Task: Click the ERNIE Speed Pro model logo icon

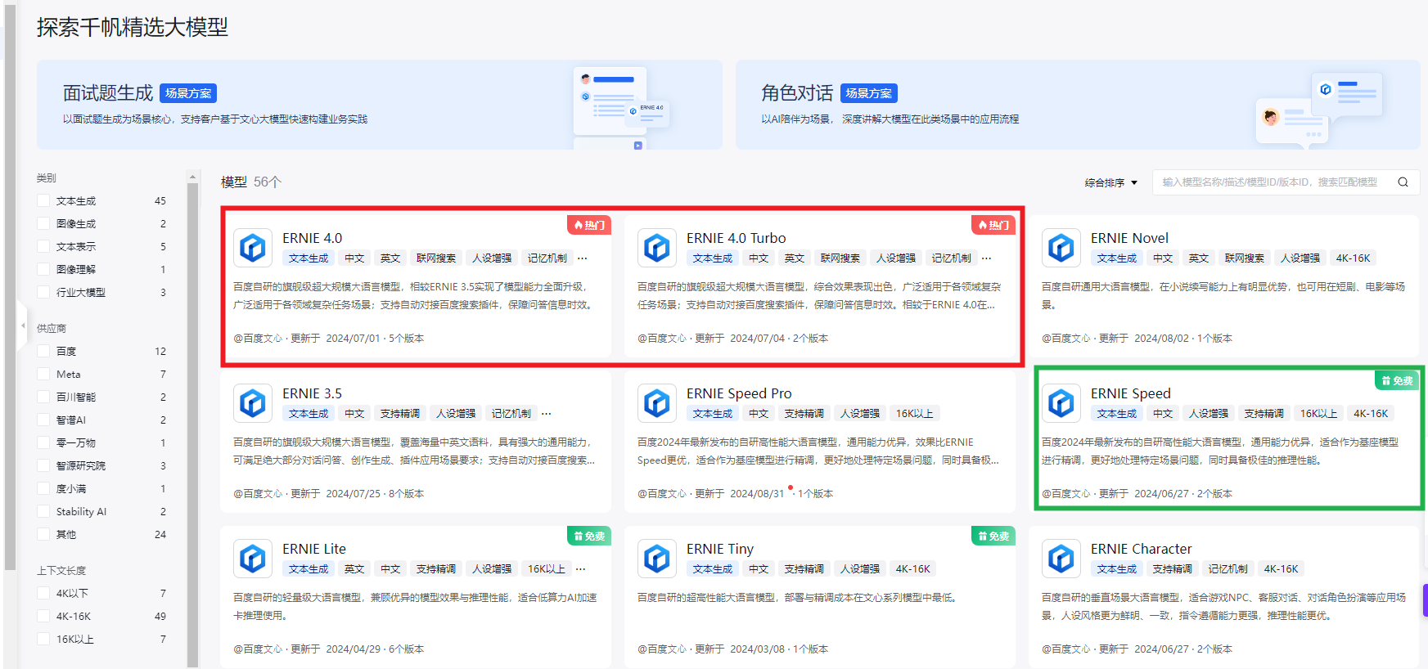Action: tap(656, 402)
